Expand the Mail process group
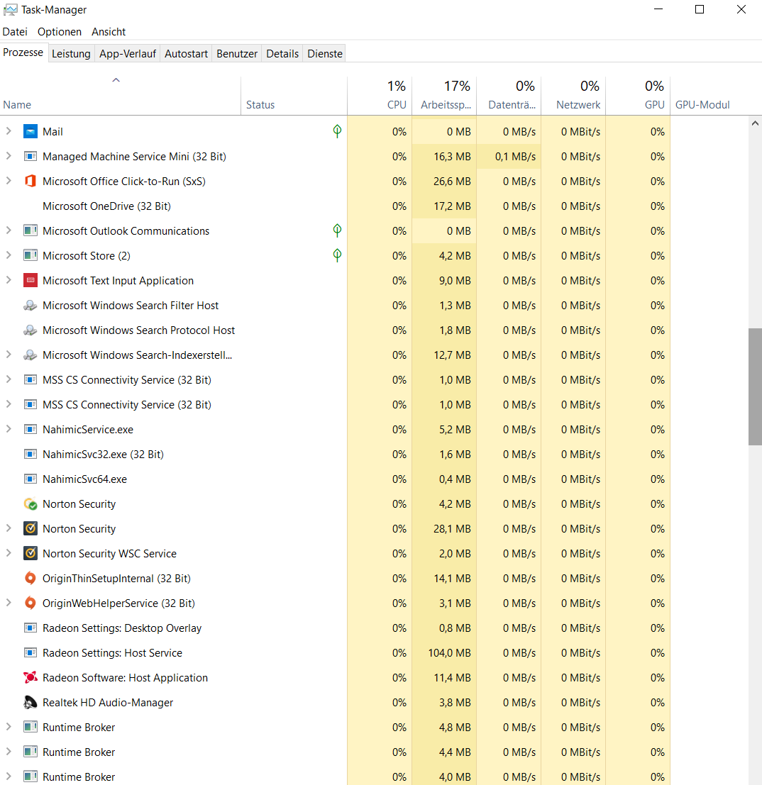The image size is (762, 785). tap(9, 131)
